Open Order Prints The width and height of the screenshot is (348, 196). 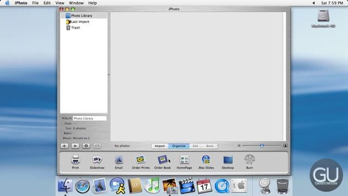[x=141, y=162]
